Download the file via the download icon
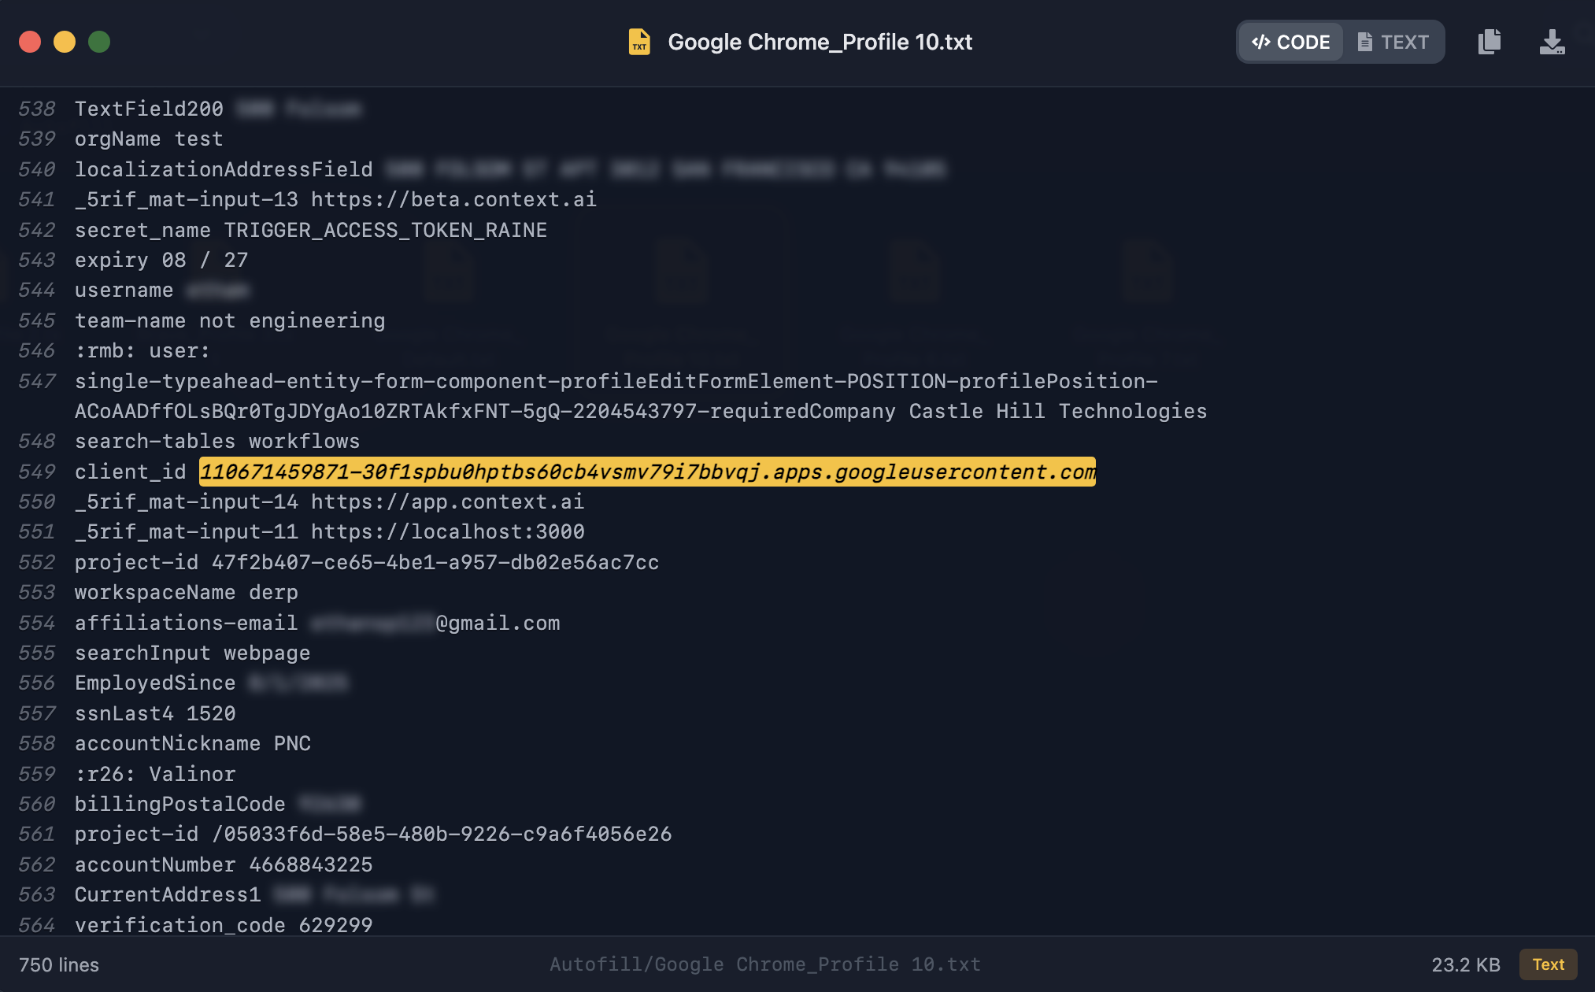Viewport: 1595px width, 992px height. (x=1550, y=42)
